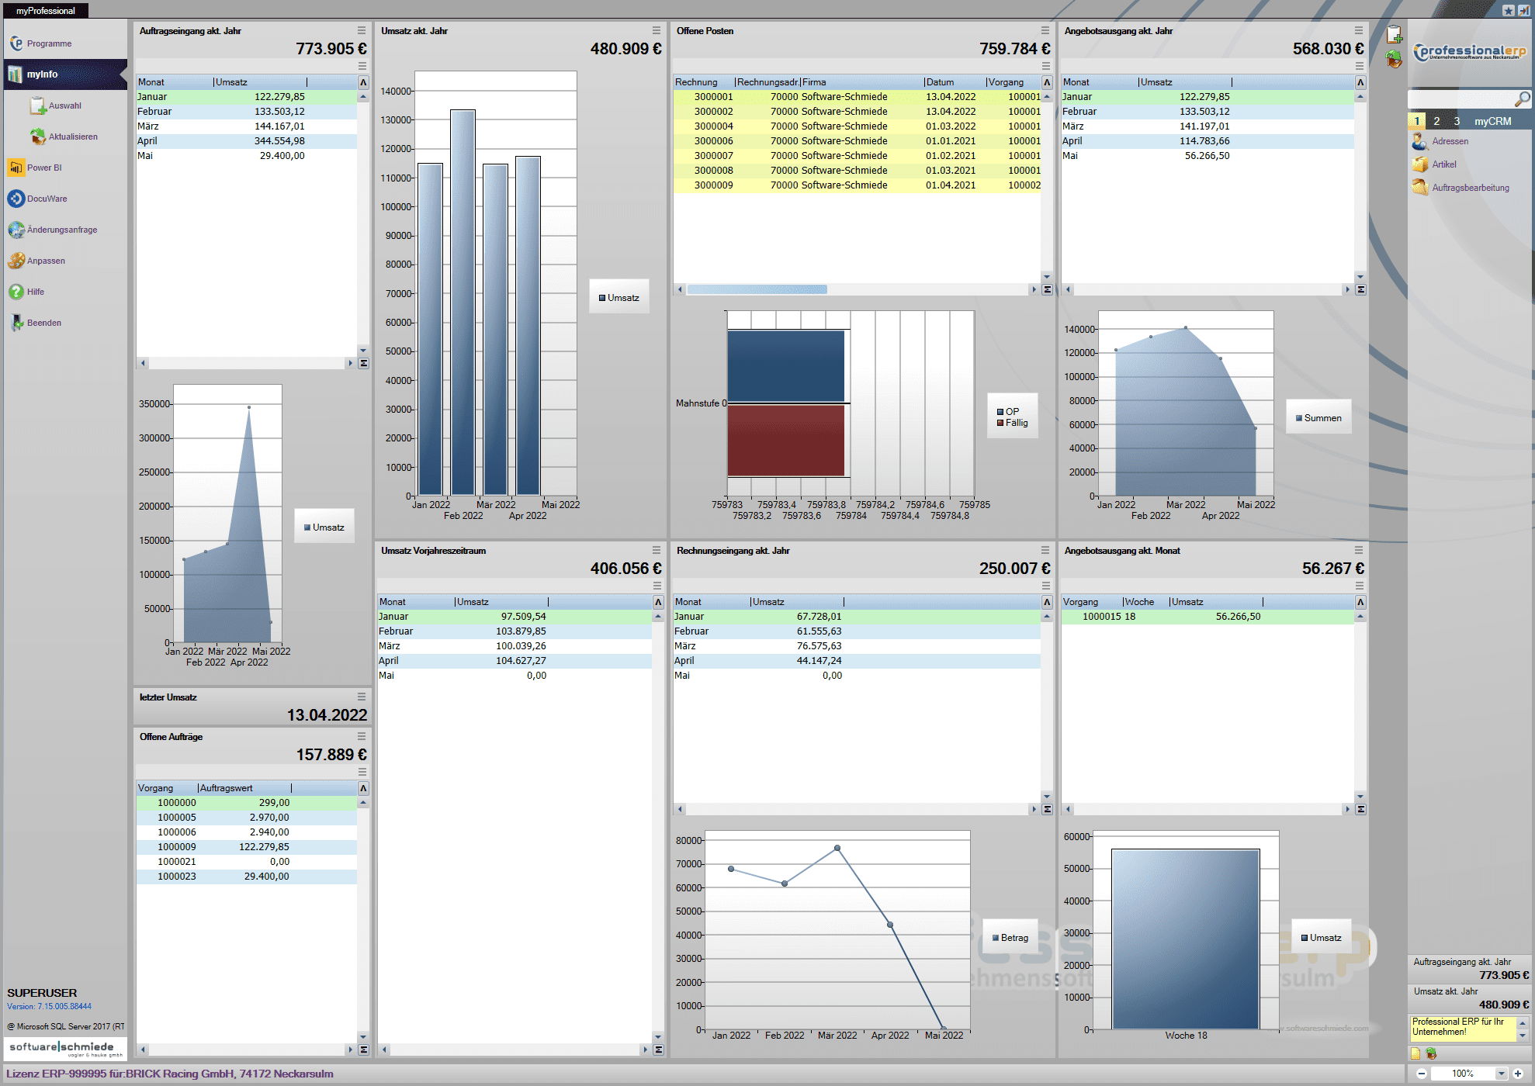Toggle Umsatz legend in Auftragseingang area chart
Viewport: 1535px width, 1086px height.
coord(324,527)
